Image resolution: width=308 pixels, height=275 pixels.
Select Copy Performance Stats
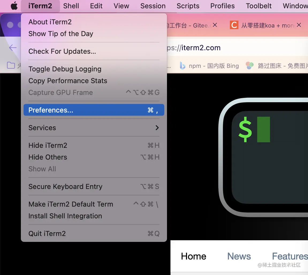(x=94, y=81)
